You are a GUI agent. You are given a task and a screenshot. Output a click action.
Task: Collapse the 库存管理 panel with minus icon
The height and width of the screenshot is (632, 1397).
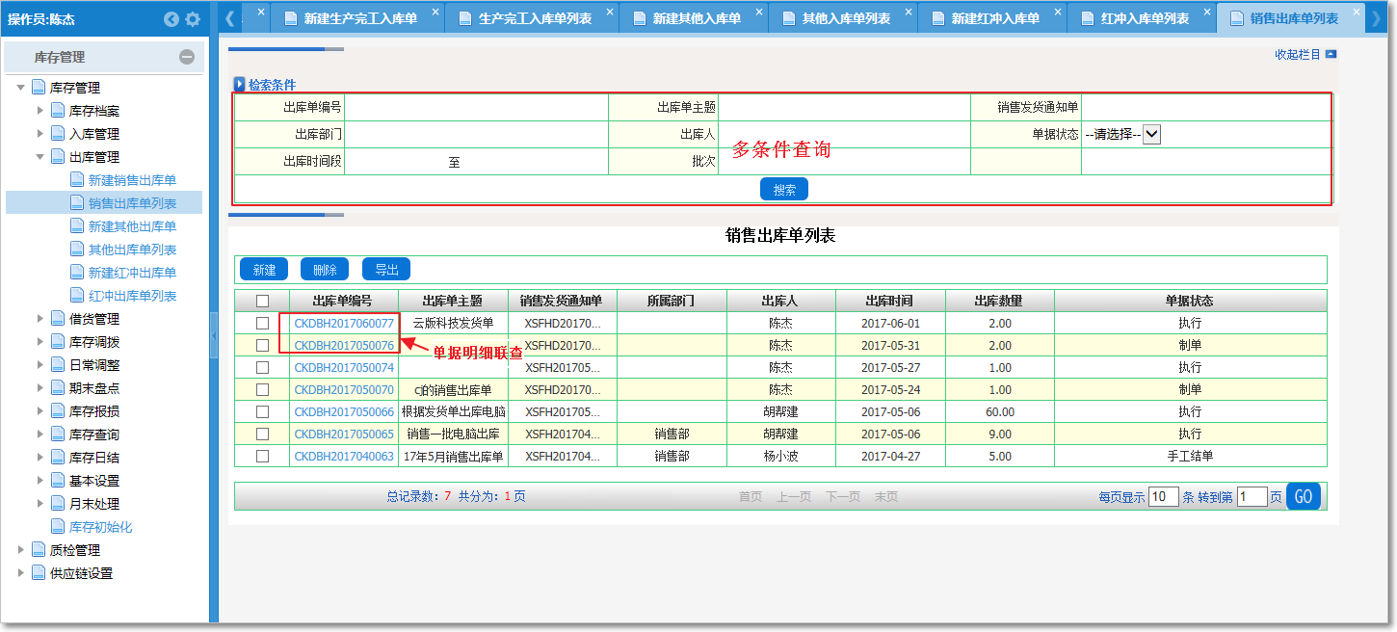tap(187, 58)
